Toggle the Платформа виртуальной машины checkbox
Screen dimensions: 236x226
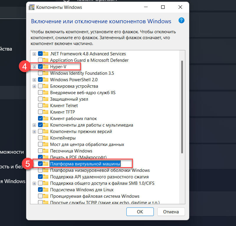coord(40,164)
